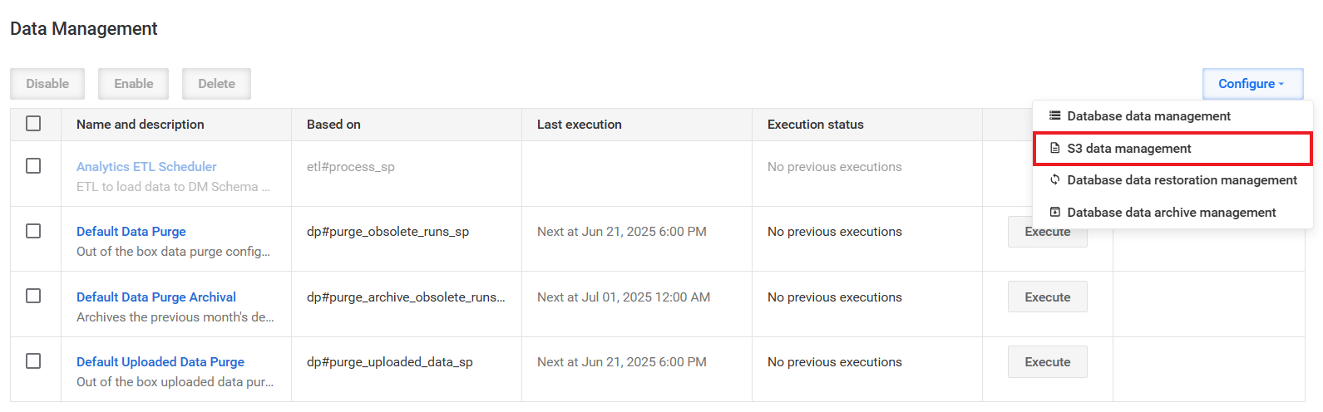Click the Database data restoration refresh icon
Viewport: 1323px width, 412px height.
click(1054, 179)
